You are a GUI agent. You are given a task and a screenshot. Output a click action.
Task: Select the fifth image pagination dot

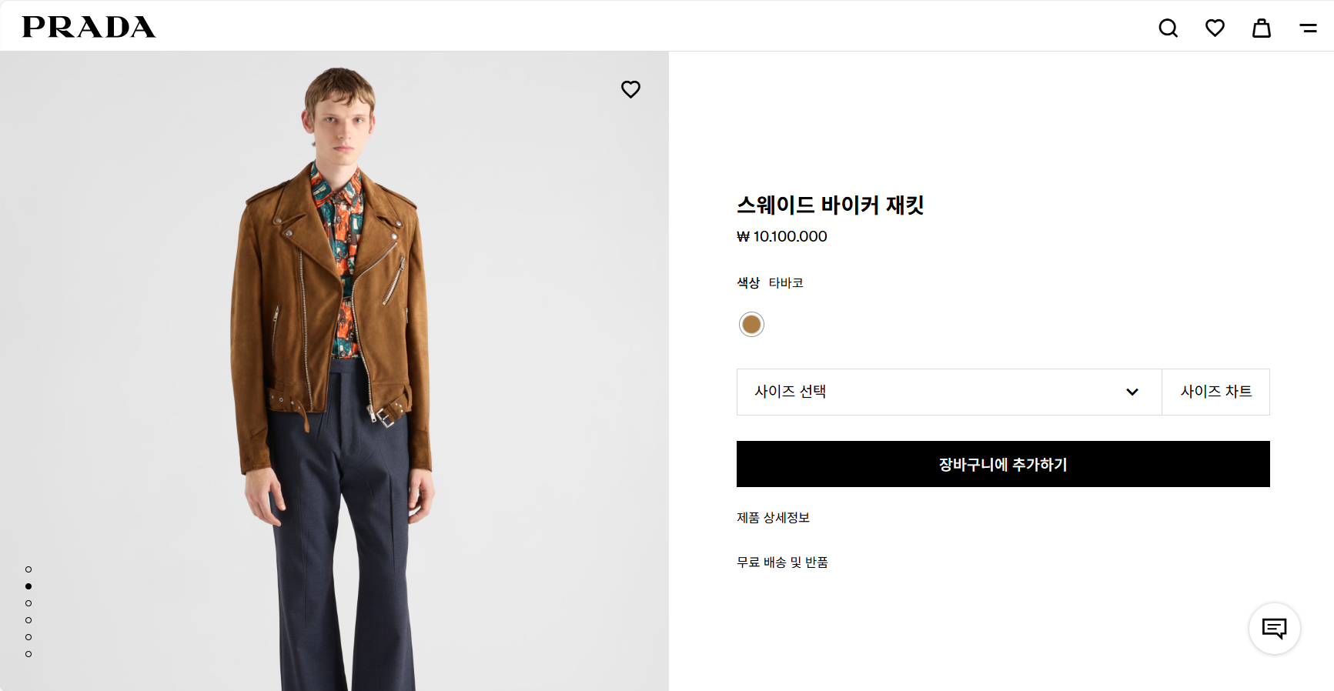point(28,637)
